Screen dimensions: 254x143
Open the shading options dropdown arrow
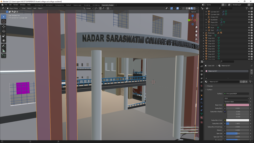pyautogui.click(x=197, y=8)
